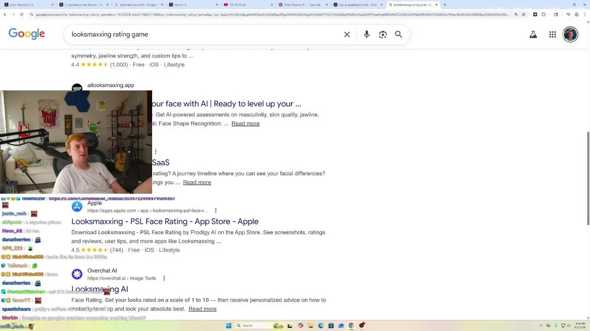Open a new browser tab
The height and width of the screenshot is (331, 590).
coord(444,5)
